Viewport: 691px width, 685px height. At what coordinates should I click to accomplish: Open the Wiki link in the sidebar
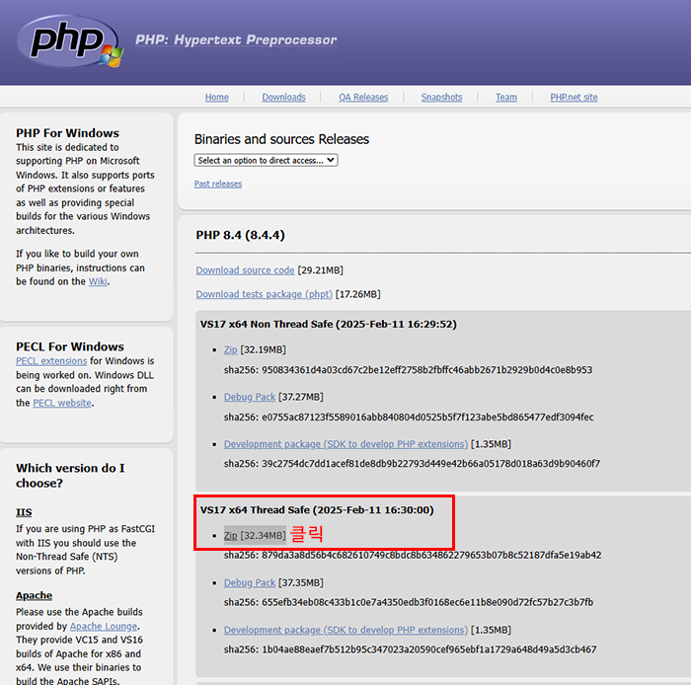pyautogui.click(x=98, y=281)
